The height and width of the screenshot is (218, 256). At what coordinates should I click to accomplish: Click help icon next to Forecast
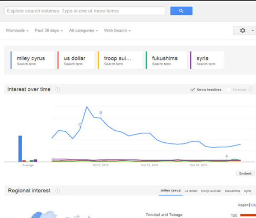(251, 90)
